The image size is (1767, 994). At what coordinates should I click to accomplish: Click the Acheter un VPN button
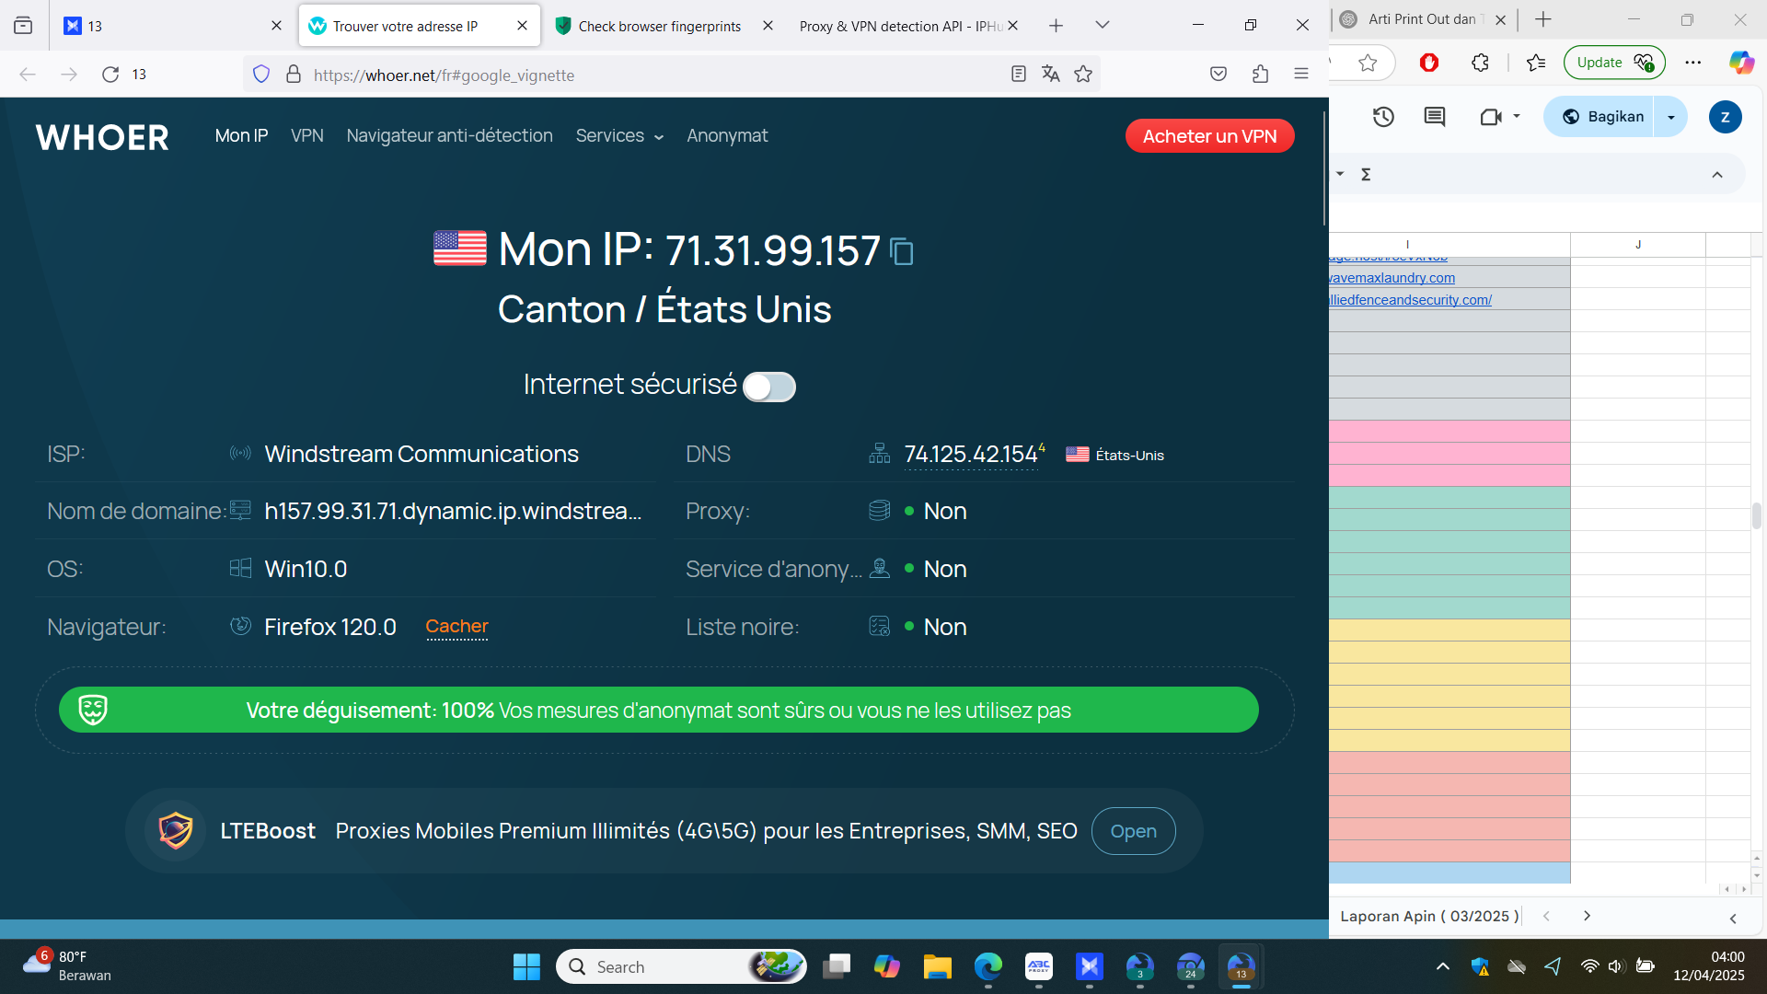[x=1209, y=136]
